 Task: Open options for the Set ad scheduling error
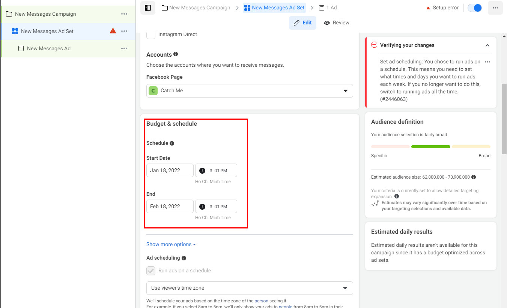coord(487,62)
